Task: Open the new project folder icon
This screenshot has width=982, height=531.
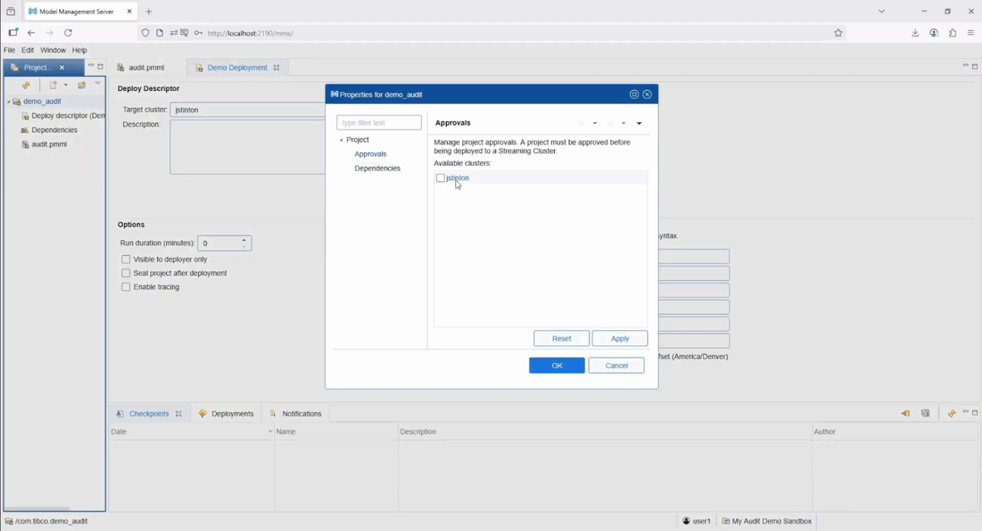Action: click(x=81, y=84)
